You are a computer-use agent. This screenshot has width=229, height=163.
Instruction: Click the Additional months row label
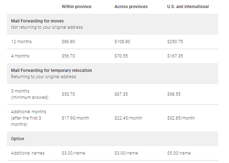point(28,118)
